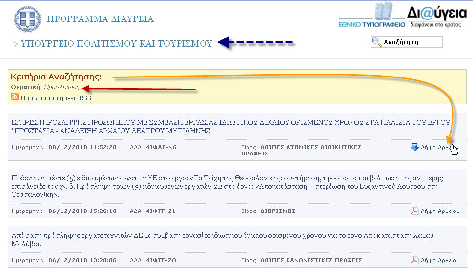473x269 pixels.
Task: Click the Greek national emblem logo
Action: click(27, 19)
